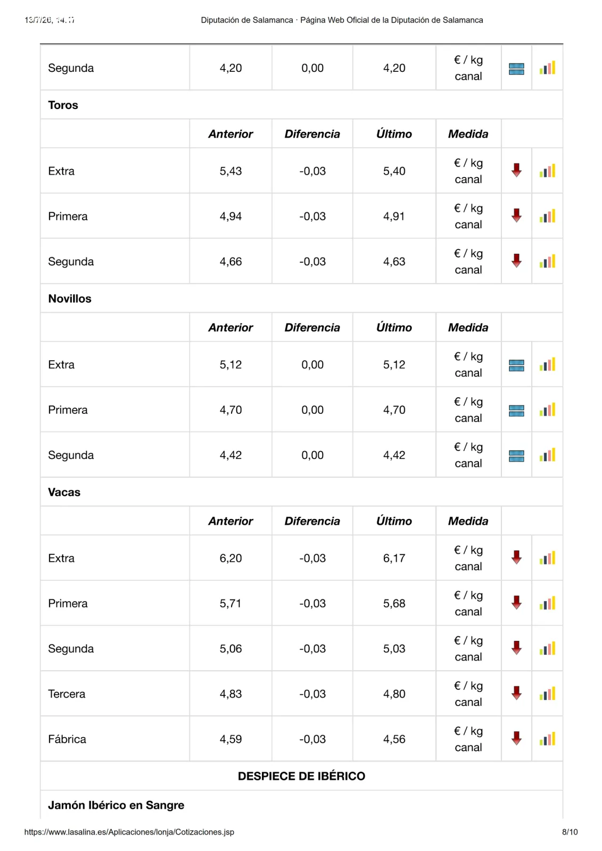Image resolution: width=602 pixels, height=851 pixels.
Task: Click Jamón Ibérico en Sangre heading
Action: [116, 805]
